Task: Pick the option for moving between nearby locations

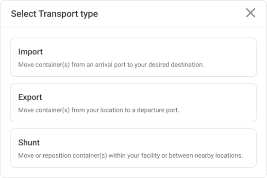Action: pos(133,148)
